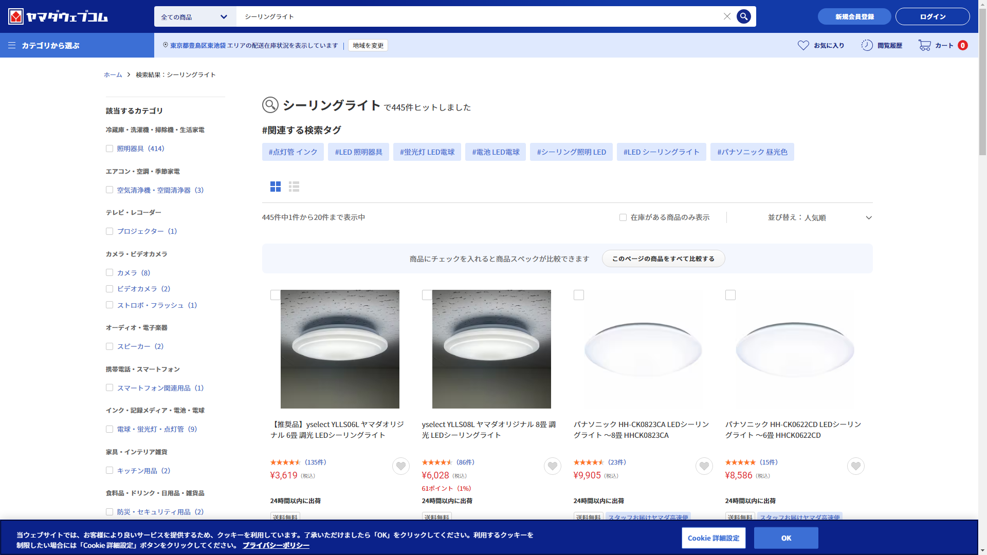Screen dimensions: 987x555
Task: Open the shopping cart
Action: [x=943, y=45]
